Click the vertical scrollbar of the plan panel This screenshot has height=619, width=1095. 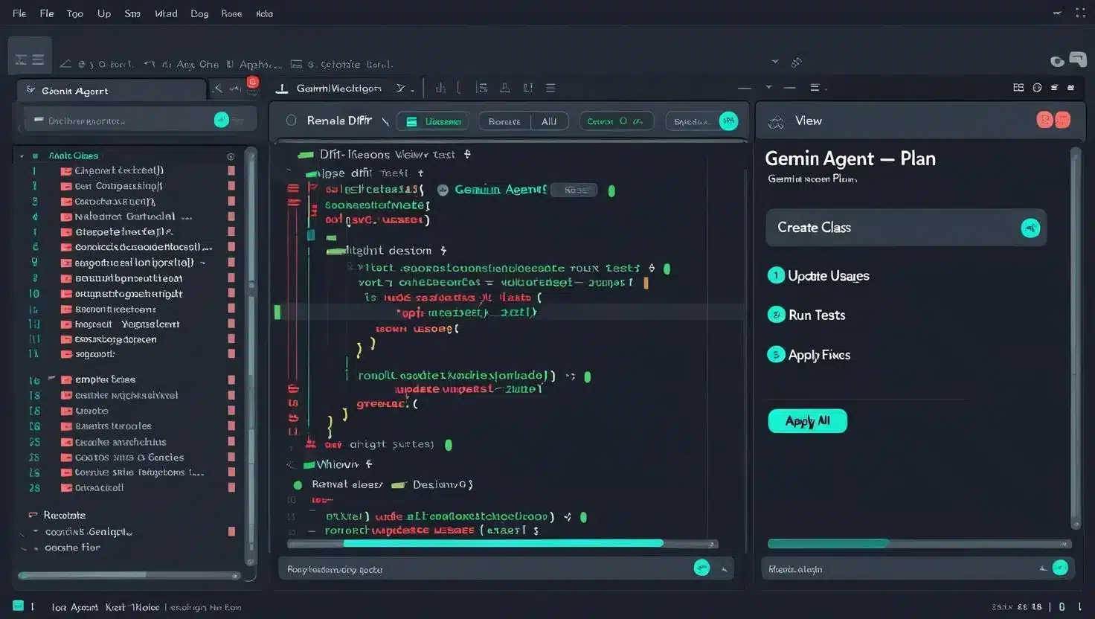tap(1075, 339)
